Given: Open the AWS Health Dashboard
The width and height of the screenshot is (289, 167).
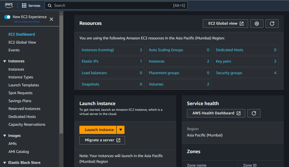Looking at the screenshot, I should [x=216, y=113].
